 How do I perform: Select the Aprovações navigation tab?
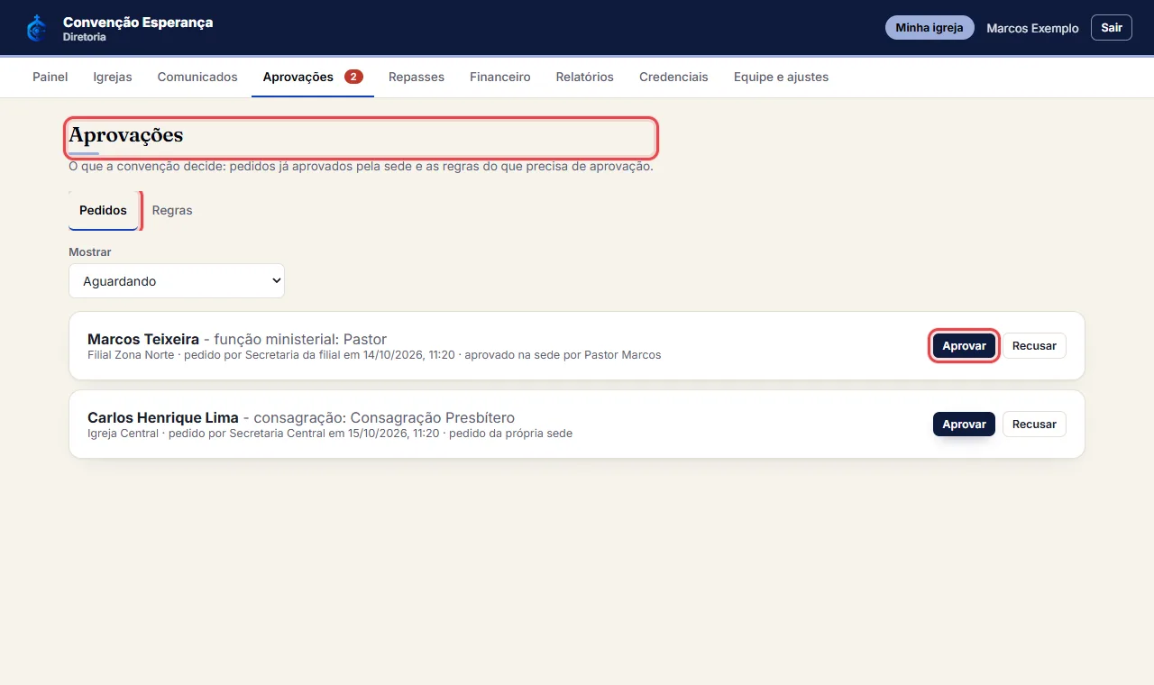(x=313, y=77)
